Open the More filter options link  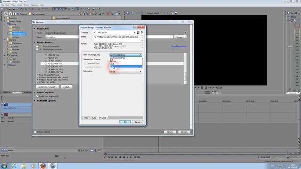tap(179, 46)
